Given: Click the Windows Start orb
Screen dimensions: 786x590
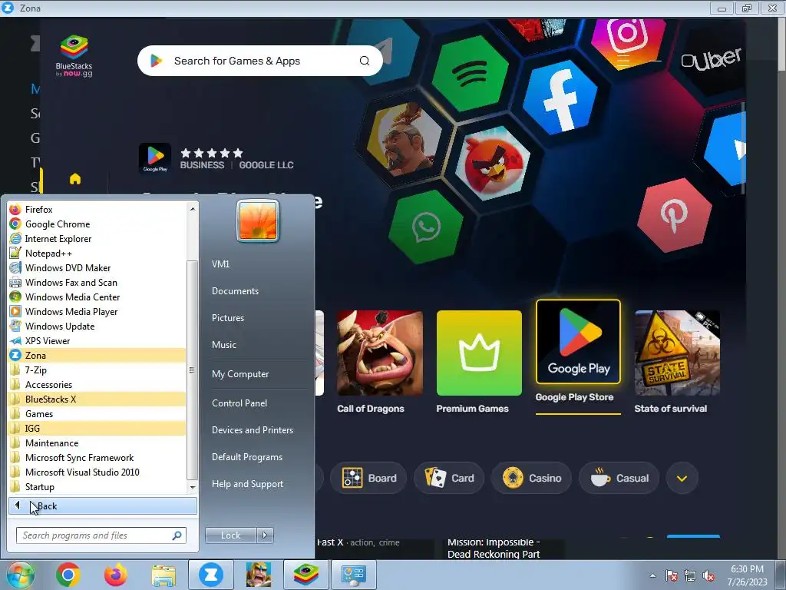Looking at the screenshot, I should pos(20,575).
